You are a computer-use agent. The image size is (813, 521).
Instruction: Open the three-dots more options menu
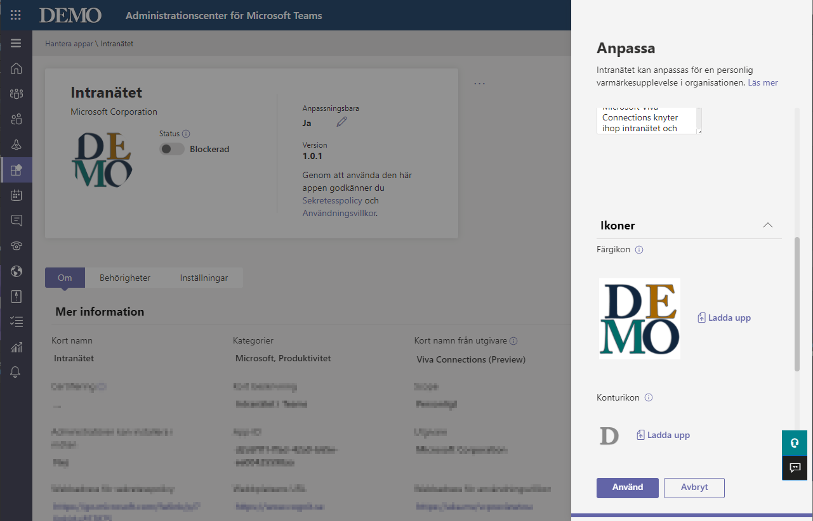[479, 84]
